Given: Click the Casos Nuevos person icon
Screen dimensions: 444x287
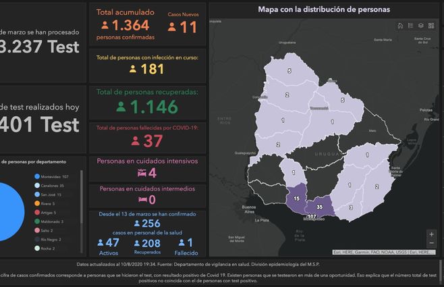Looking at the screenshot, I should pos(171,28).
